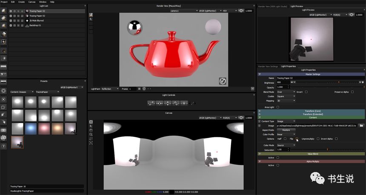
Task: Open the Mapping dropdown set to 3D
Action: point(286,101)
